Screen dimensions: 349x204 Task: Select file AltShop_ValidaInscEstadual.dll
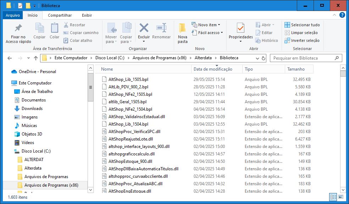pyautogui.click(x=137, y=116)
